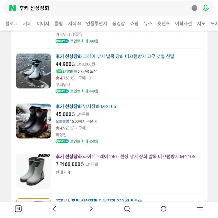Image resolution: width=218 pixels, height=218 pixels.
Task: Select the 최저 60,000원 price
Action: [x=70, y=164]
